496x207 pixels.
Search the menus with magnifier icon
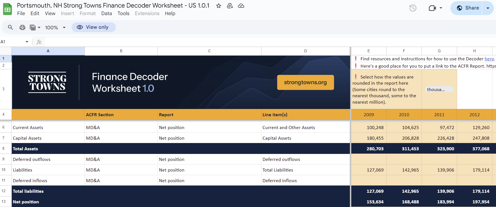pyautogui.click(x=10, y=27)
